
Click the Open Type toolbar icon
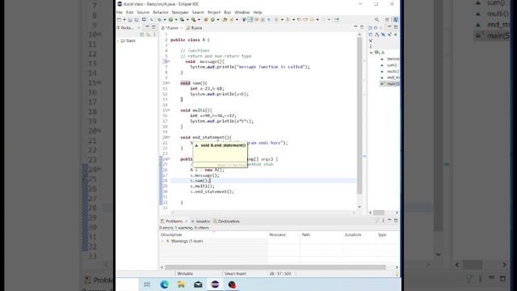tap(225, 19)
